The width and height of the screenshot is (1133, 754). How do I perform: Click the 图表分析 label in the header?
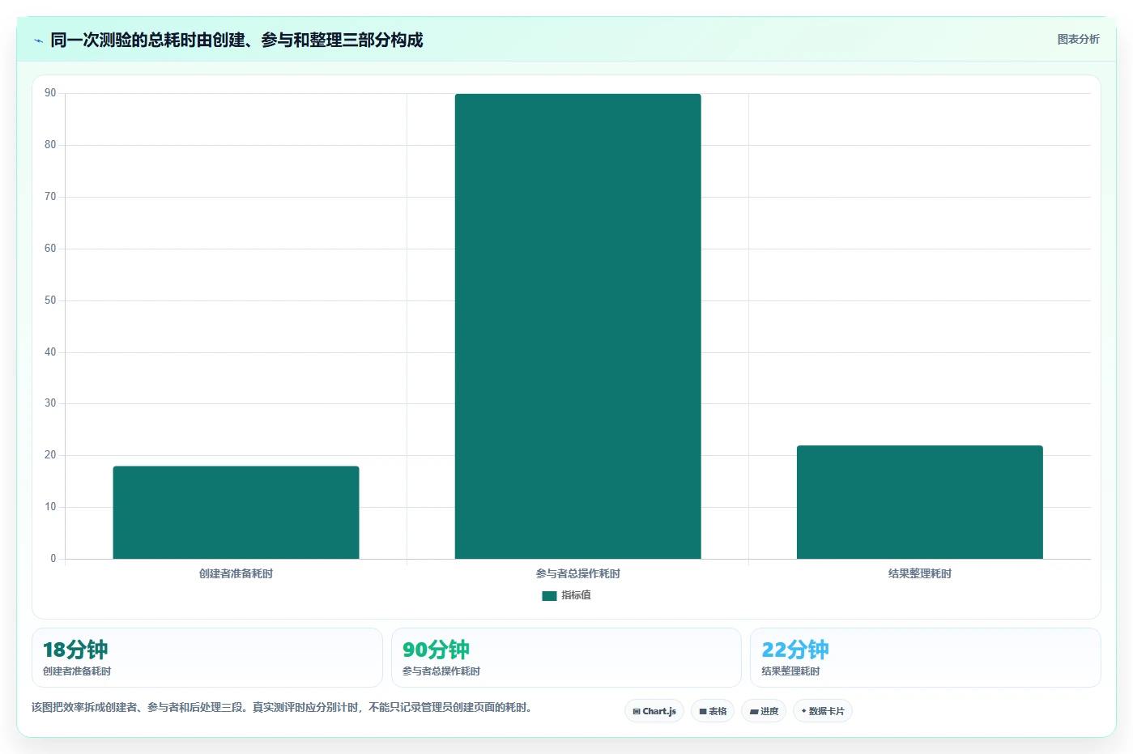(x=1078, y=39)
